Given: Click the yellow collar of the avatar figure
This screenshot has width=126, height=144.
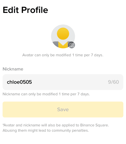Looking at the screenshot, I should [x=63, y=45].
